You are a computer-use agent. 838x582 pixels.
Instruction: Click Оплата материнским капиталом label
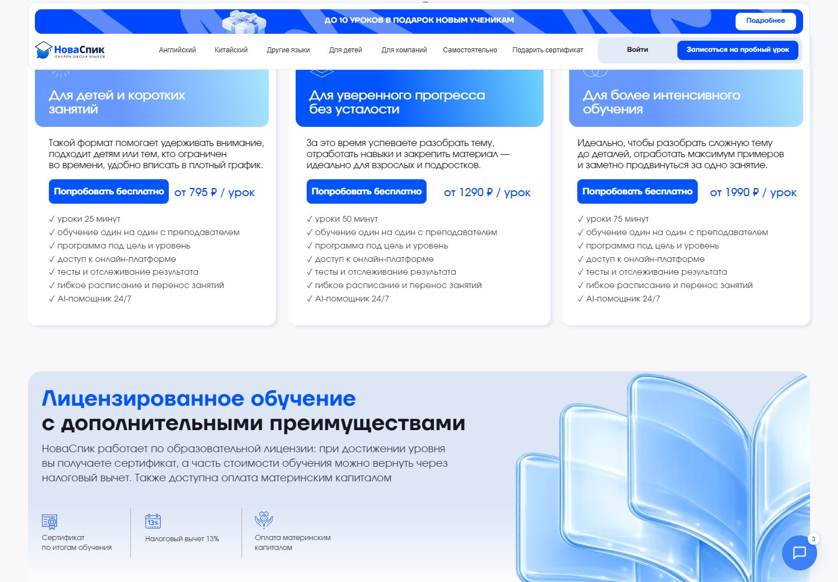coord(293,542)
